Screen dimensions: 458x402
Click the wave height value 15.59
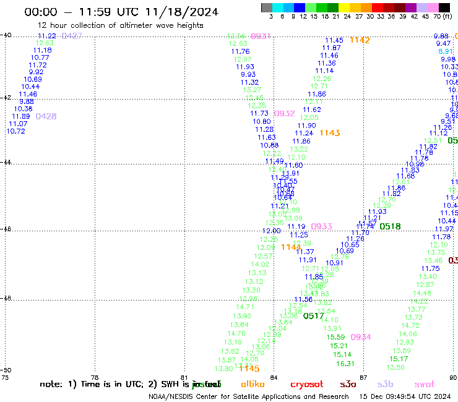[335, 337]
